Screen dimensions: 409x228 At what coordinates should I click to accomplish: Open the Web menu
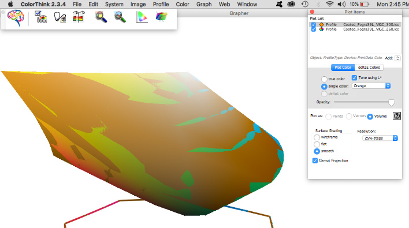[224, 4]
